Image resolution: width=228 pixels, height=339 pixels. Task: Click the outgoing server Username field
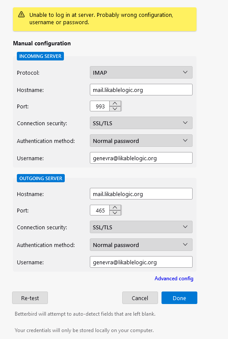[141, 262]
